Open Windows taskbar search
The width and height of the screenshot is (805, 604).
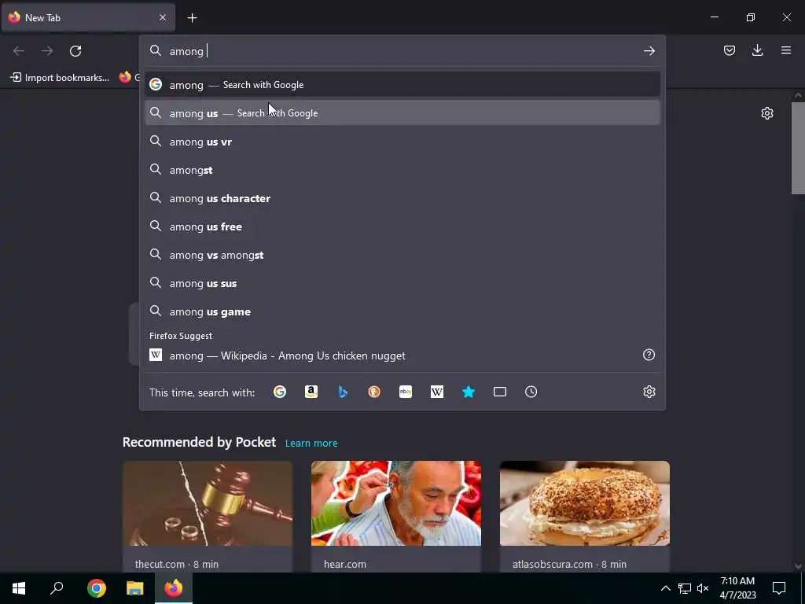pos(57,588)
